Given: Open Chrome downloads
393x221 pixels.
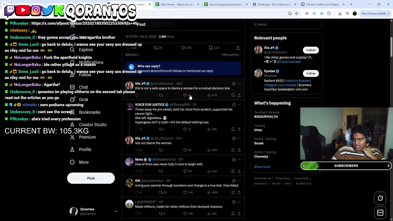Looking at the screenshot, I should 340,14.
